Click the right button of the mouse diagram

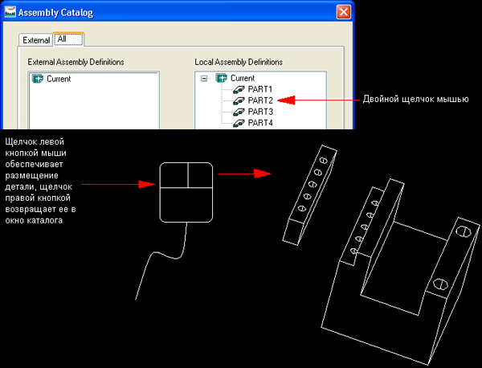(x=200, y=174)
